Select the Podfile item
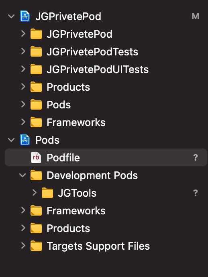The image size is (208, 277). coord(106,157)
